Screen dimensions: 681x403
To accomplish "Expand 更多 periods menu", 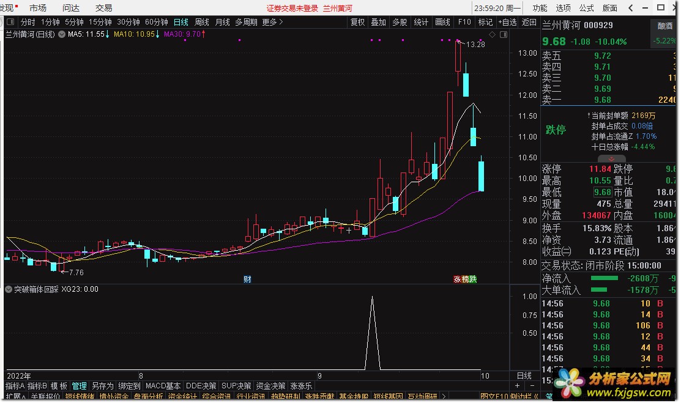I will tap(272, 22).
